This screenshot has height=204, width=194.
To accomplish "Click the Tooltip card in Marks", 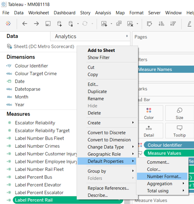I will [179, 131].
